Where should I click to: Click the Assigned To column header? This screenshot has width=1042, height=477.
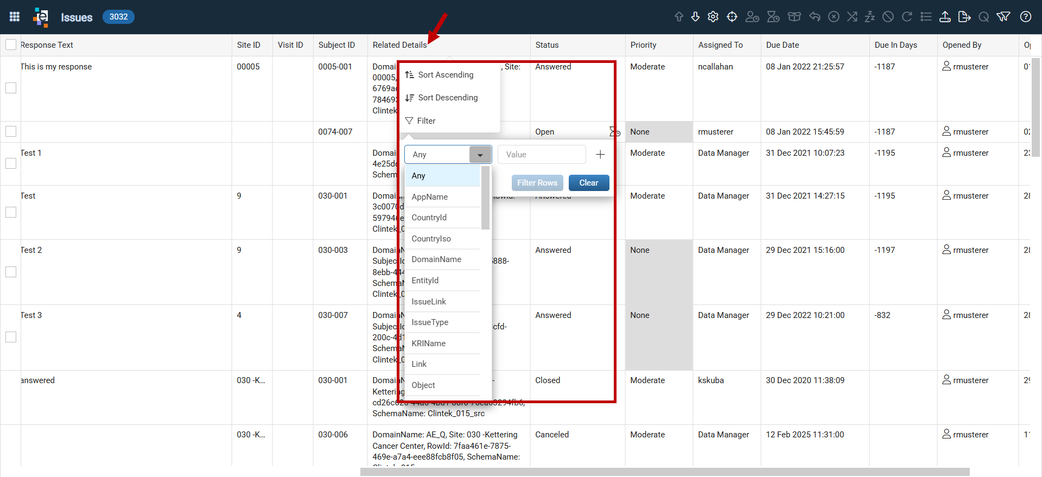[x=727, y=45]
